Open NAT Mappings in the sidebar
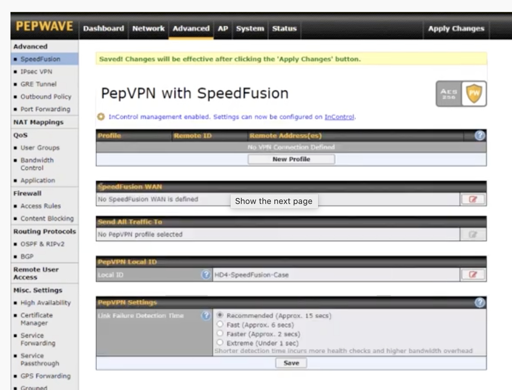The image size is (512, 390). 39,122
